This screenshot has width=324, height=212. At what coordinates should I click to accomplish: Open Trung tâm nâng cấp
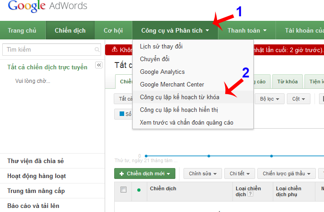(36, 191)
